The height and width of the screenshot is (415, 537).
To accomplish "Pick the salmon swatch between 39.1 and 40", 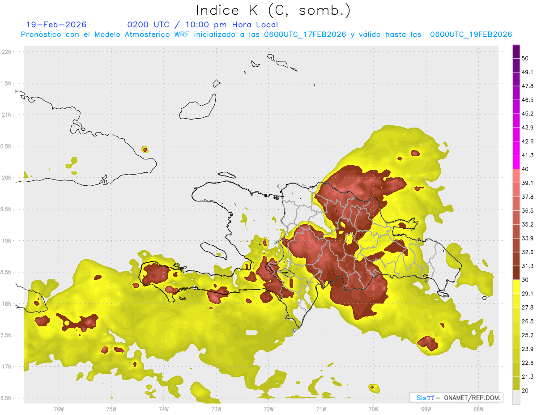I will (516, 176).
